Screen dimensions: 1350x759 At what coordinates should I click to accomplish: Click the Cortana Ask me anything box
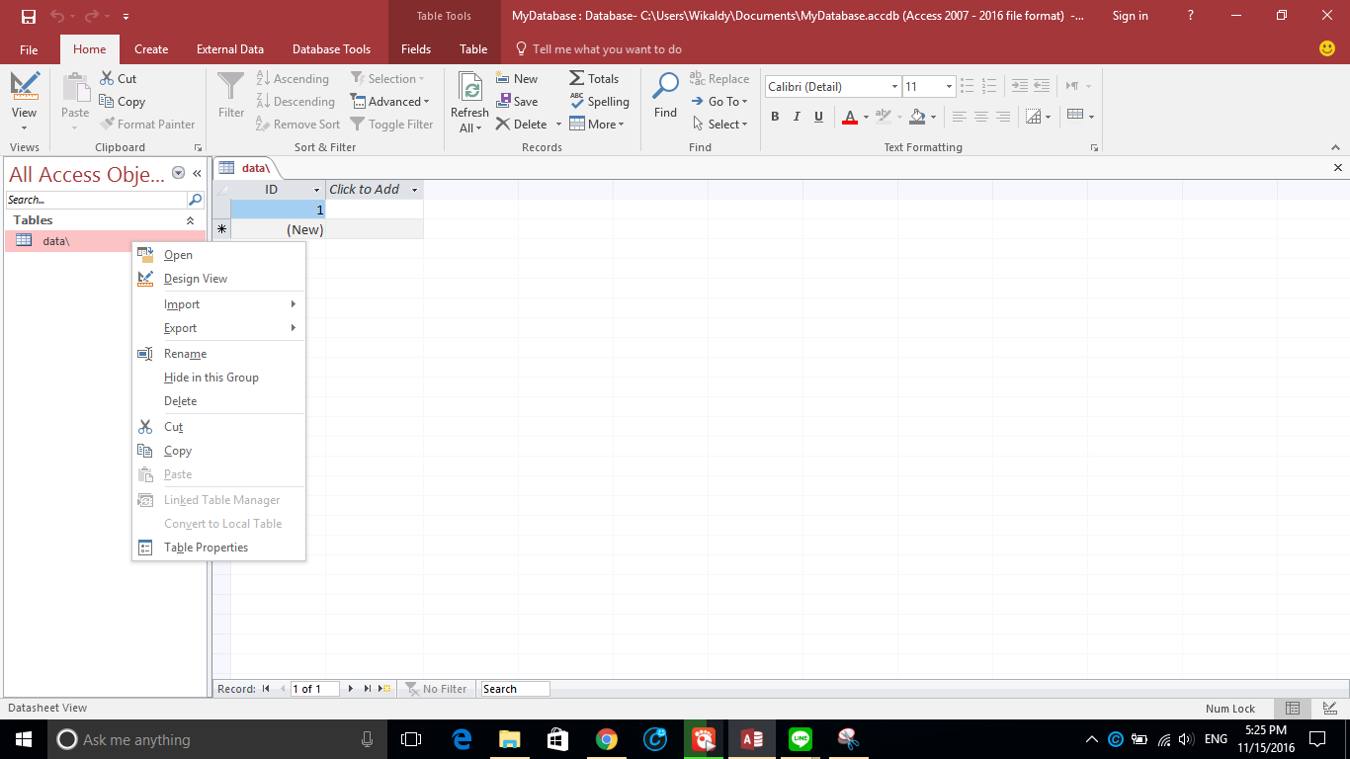coord(217,739)
